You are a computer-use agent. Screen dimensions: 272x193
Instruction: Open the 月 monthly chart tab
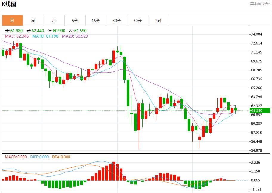tap(54, 21)
